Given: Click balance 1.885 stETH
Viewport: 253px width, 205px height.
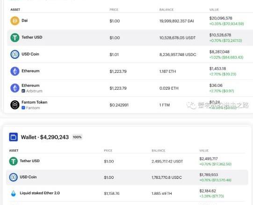Looking at the screenshot, I should tap(161, 193).
